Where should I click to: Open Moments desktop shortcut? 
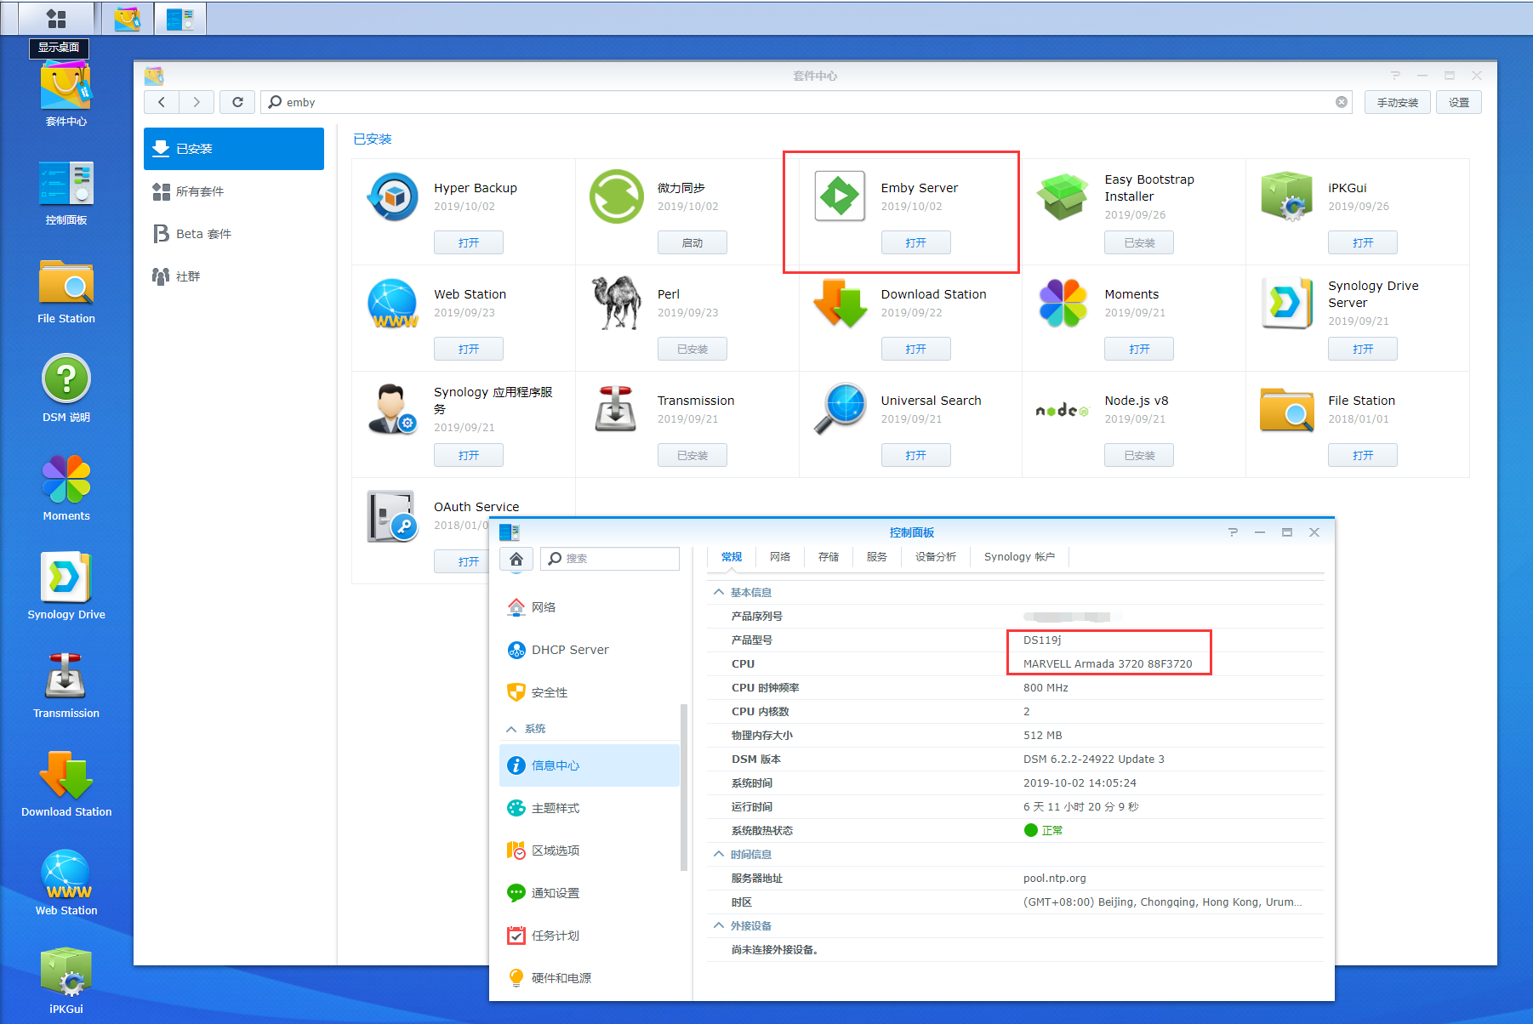click(x=66, y=487)
